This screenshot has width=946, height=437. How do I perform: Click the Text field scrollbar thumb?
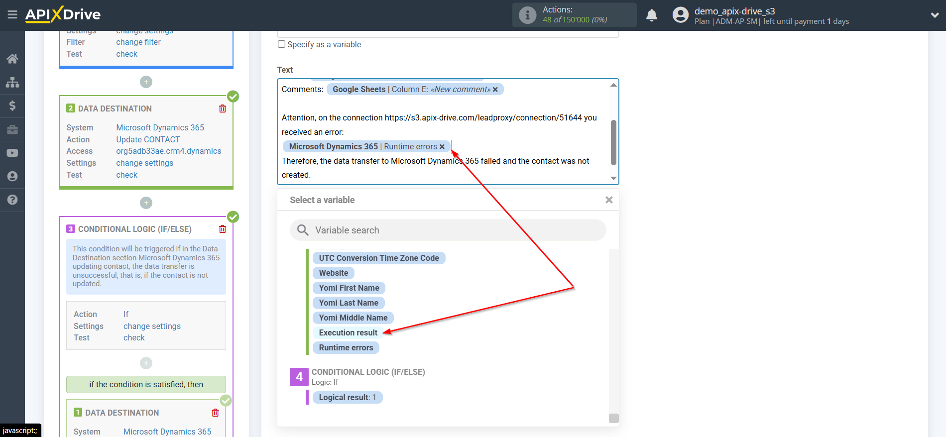coord(613,142)
